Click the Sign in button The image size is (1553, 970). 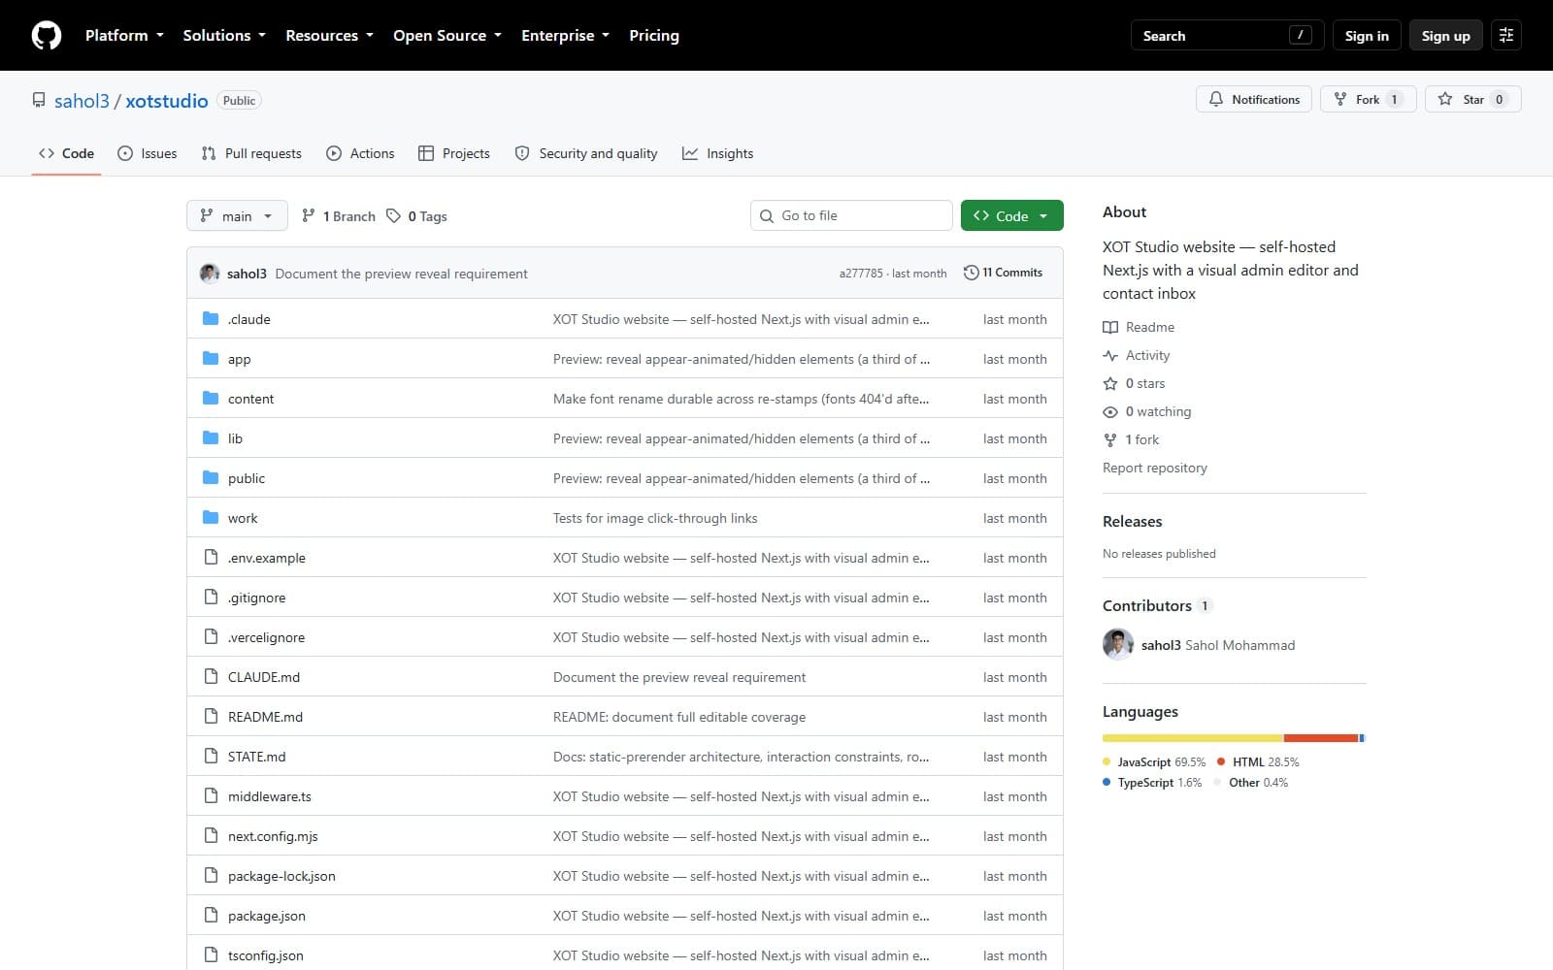tap(1367, 36)
